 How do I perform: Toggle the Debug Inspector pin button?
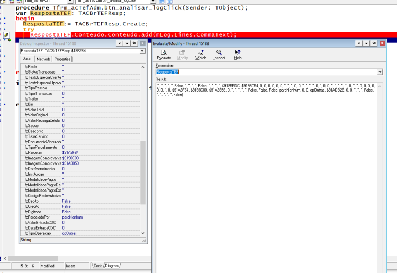(x=134, y=43)
